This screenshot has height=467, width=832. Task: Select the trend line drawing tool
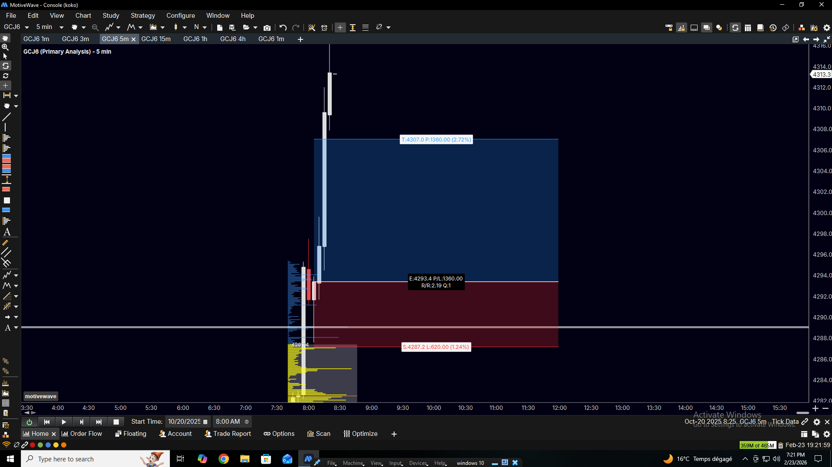7,117
